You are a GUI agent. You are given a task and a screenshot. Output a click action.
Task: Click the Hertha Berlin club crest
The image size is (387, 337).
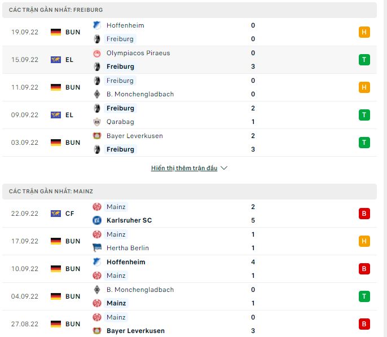(x=96, y=248)
